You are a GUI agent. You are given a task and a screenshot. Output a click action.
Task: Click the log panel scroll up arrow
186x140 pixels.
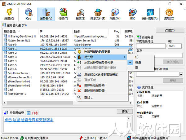click(x=129, y=119)
